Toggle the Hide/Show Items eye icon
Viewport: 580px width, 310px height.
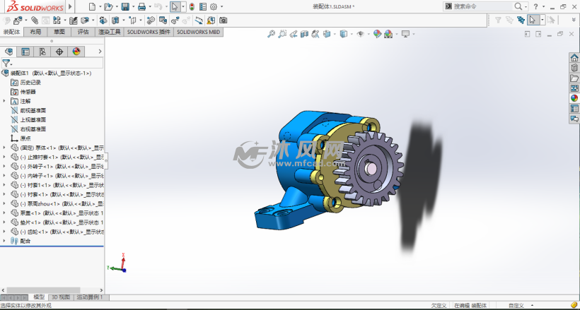tap(360, 33)
